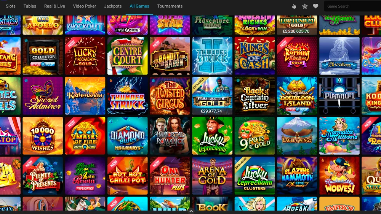The height and width of the screenshot is (214, 381).
Task: Open favorites with the heart icon
Action: pos(315,6)
